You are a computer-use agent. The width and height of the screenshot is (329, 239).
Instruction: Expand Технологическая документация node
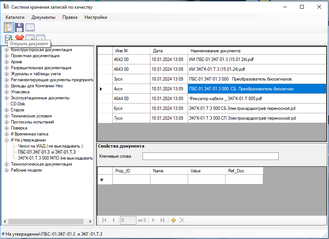[x=7, y=164]
